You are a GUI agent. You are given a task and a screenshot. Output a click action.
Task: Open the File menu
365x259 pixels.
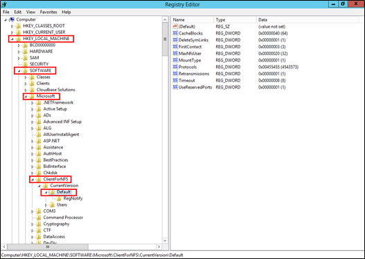tap(6, 12)
